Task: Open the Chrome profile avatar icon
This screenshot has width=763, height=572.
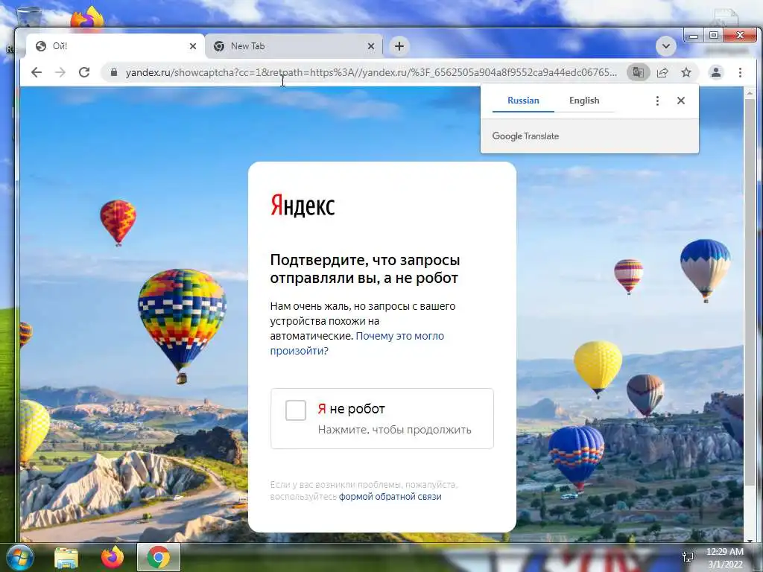Action: coord(716,72)
